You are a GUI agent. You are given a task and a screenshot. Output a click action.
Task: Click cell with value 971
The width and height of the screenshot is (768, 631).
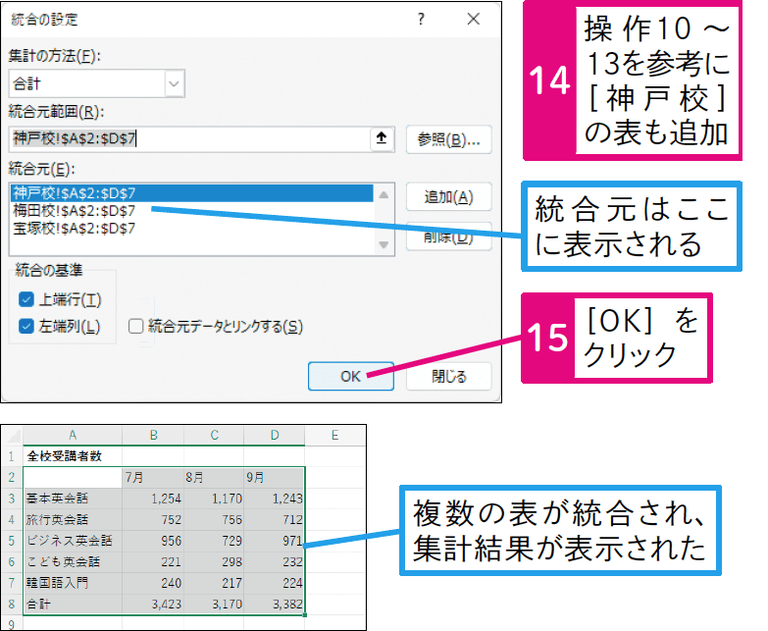pos(275,541)
